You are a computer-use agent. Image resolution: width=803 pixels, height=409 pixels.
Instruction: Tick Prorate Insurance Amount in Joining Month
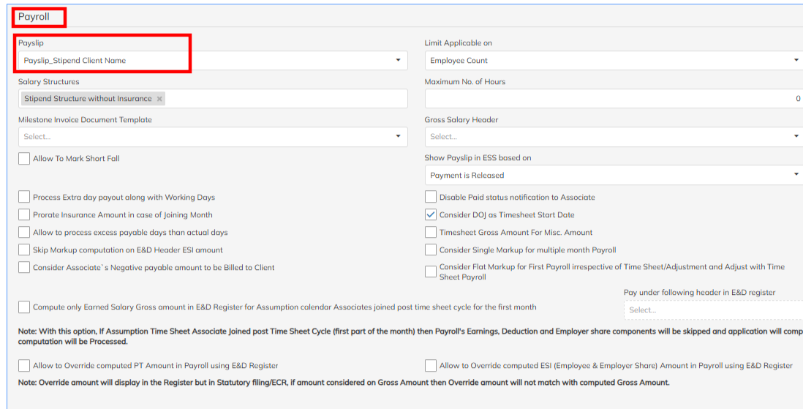25,215
